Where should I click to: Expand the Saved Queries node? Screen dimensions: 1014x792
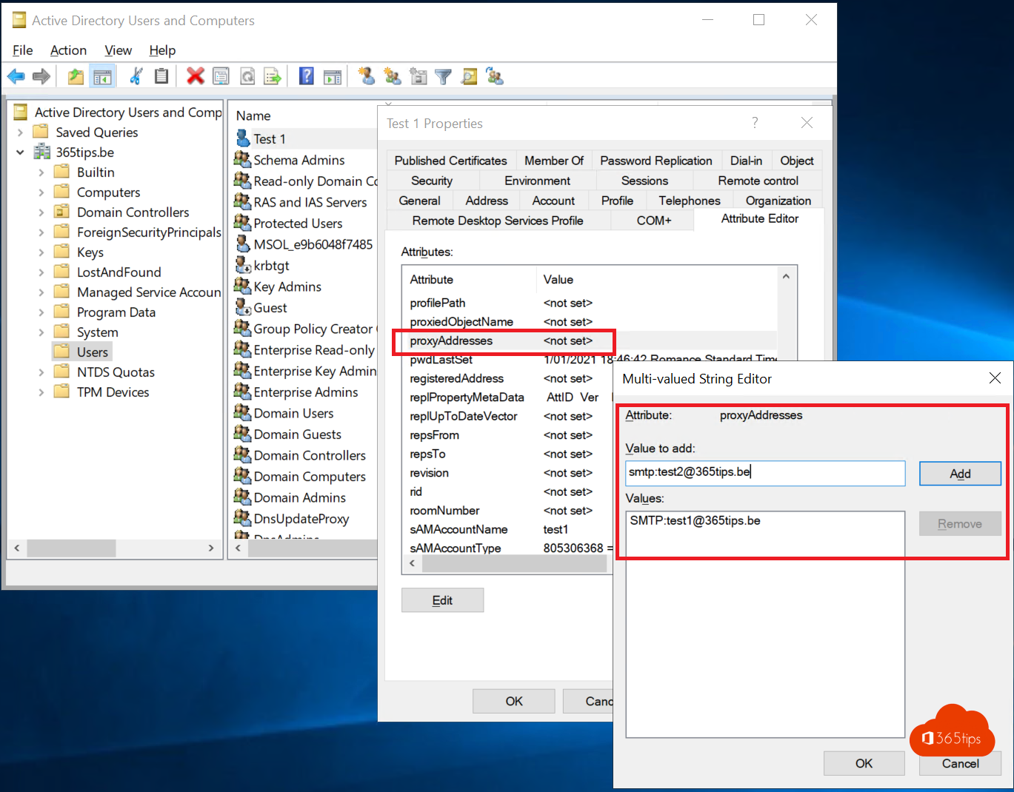[x=20, y=132]
